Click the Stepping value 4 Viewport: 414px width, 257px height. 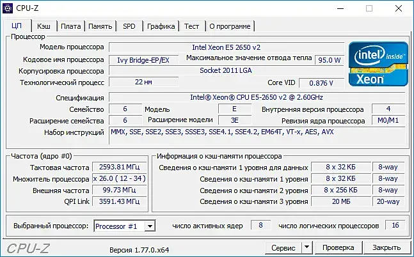[x=388, y=109]
